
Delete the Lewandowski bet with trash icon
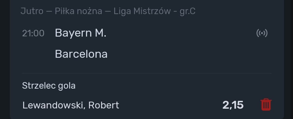click(x=266, y=105)
